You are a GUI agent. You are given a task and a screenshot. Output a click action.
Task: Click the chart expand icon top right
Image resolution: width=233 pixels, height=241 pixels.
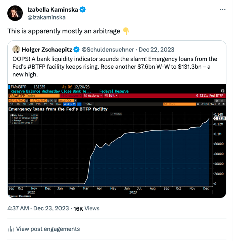coord(223,91)
